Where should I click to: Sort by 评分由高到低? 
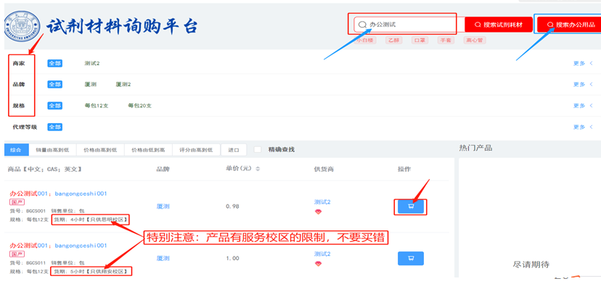coord(196,150)
